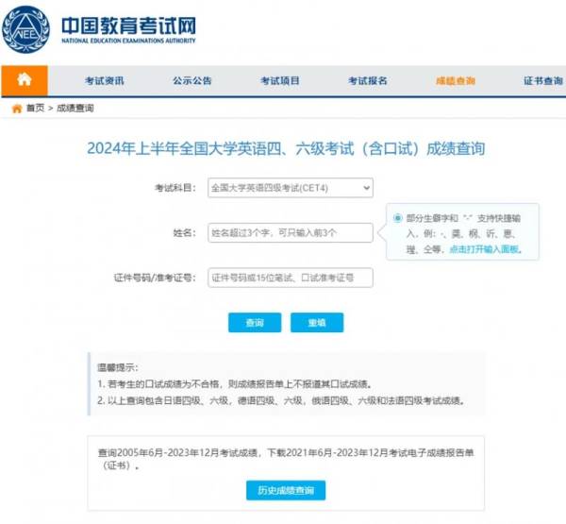Click tip 2 about 日语四级、六级
Image resolution: width=566 pixels, height=524 pixels.
click(281, 400)
